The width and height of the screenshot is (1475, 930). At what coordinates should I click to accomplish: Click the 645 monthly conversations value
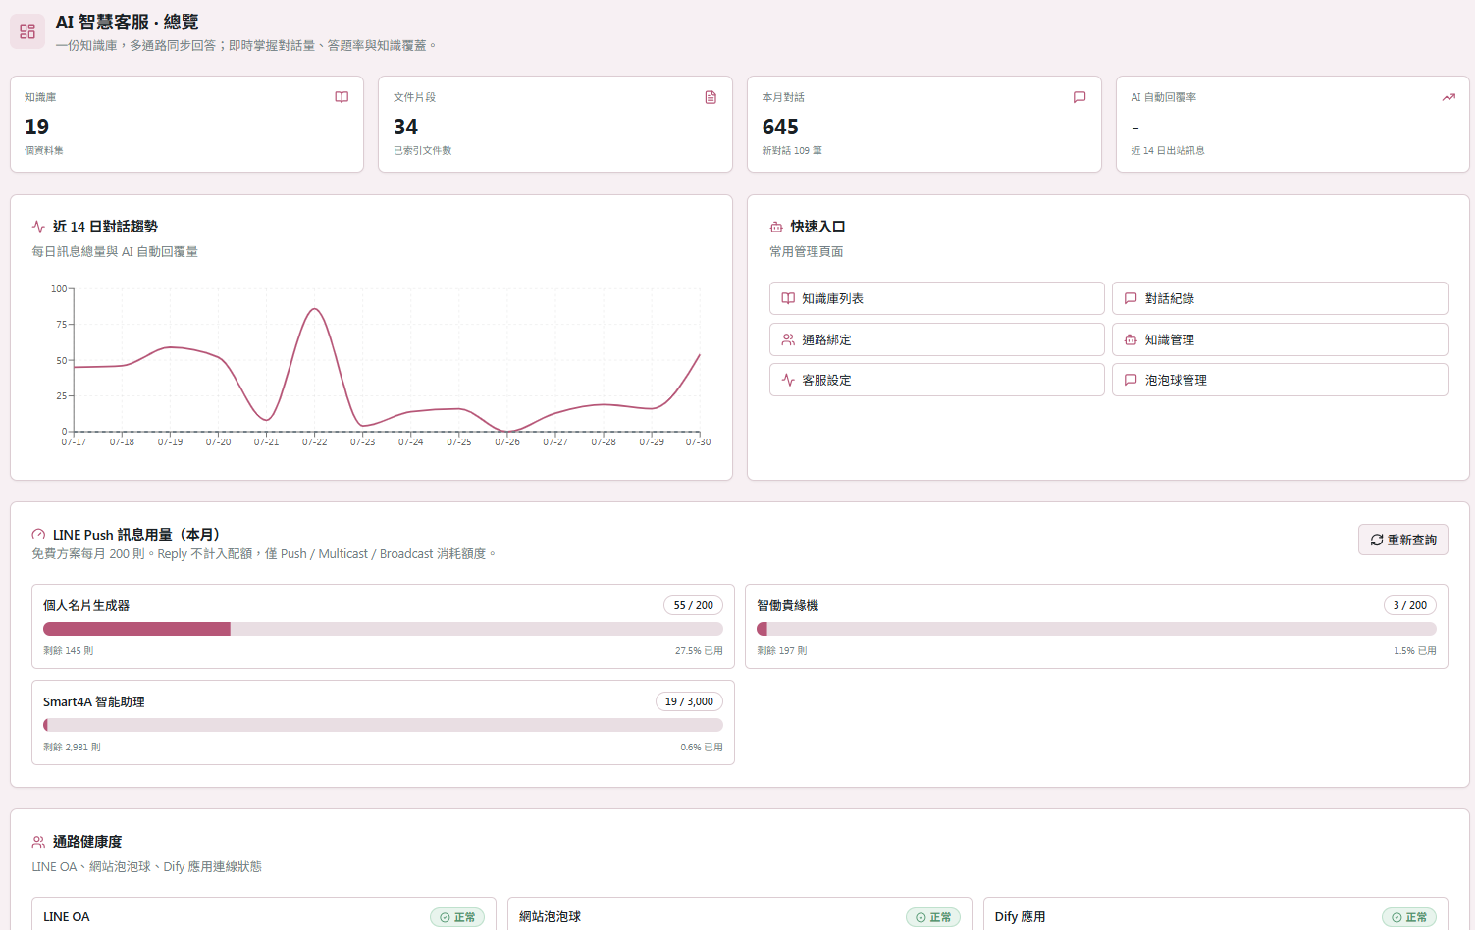tap(780, 127)
